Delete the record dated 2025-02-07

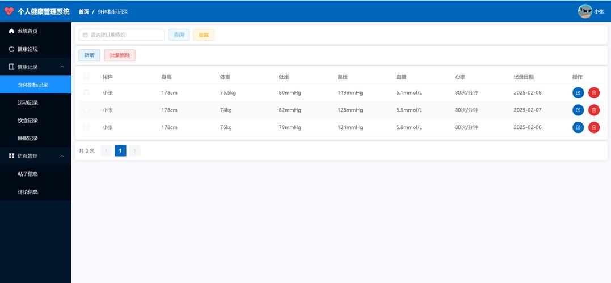click(593, 110)
